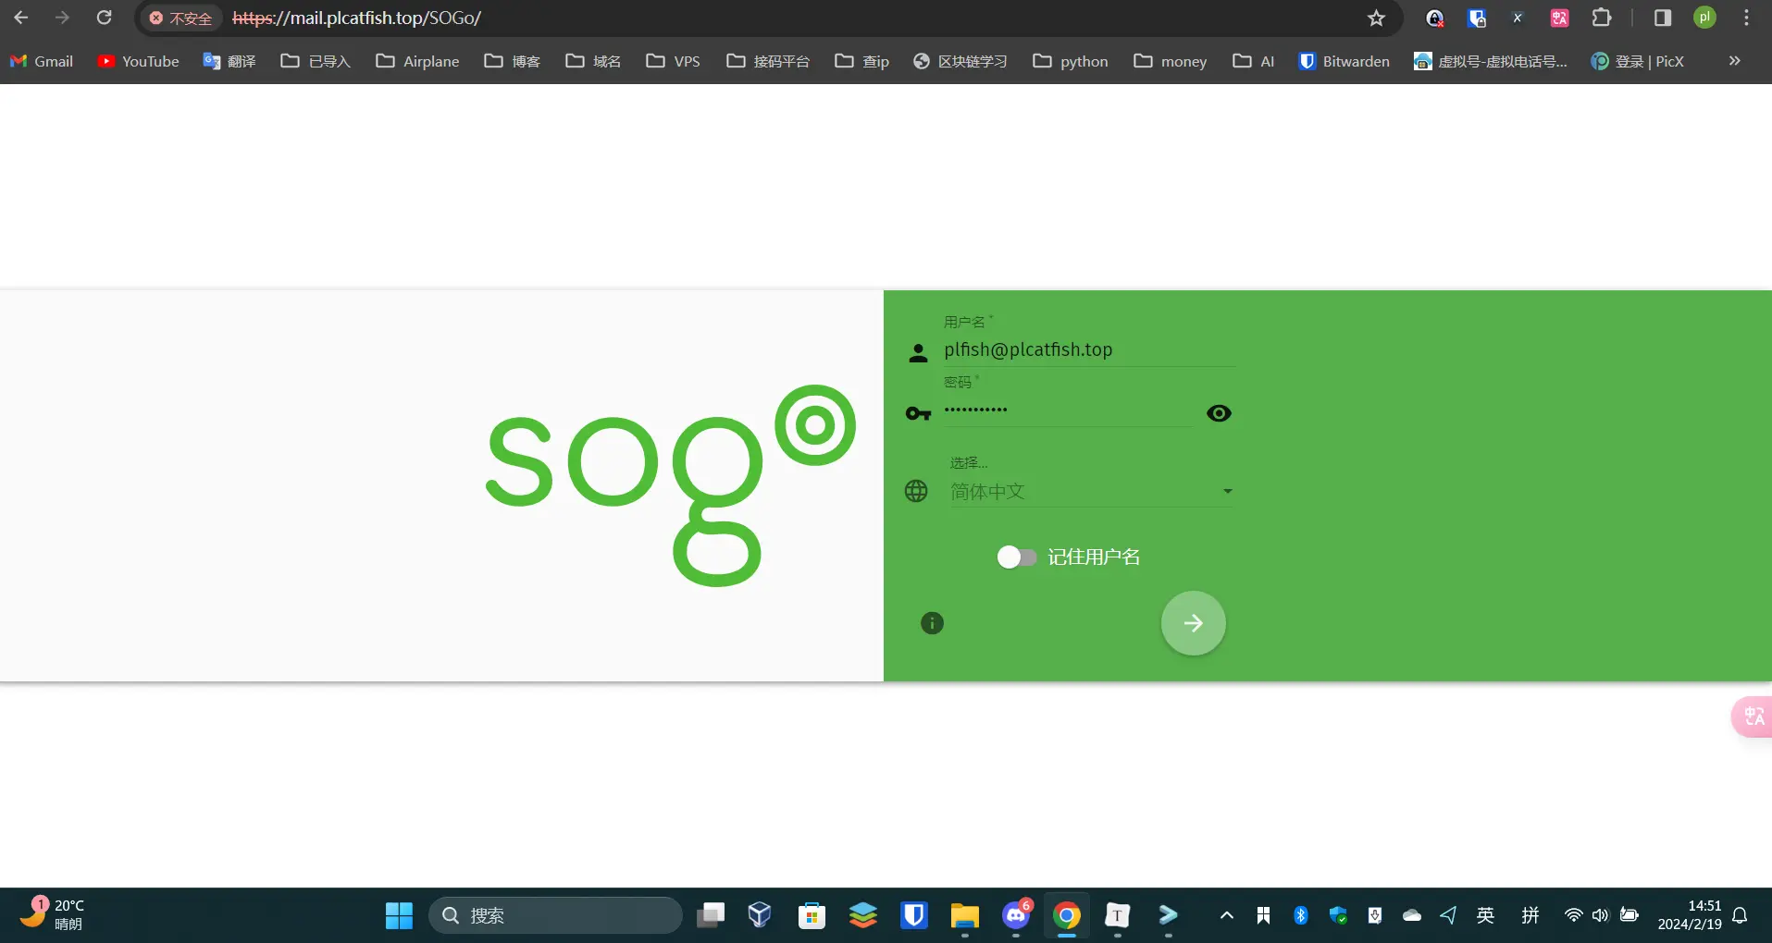Switch the 英 input language indicator

coord(1485,915)
